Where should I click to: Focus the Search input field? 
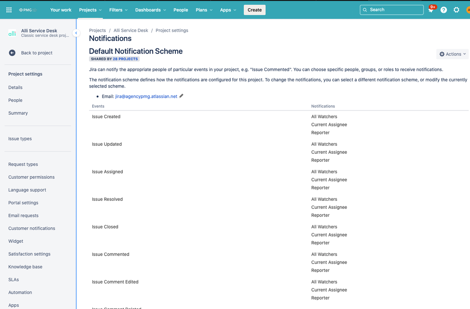point(391,10)
